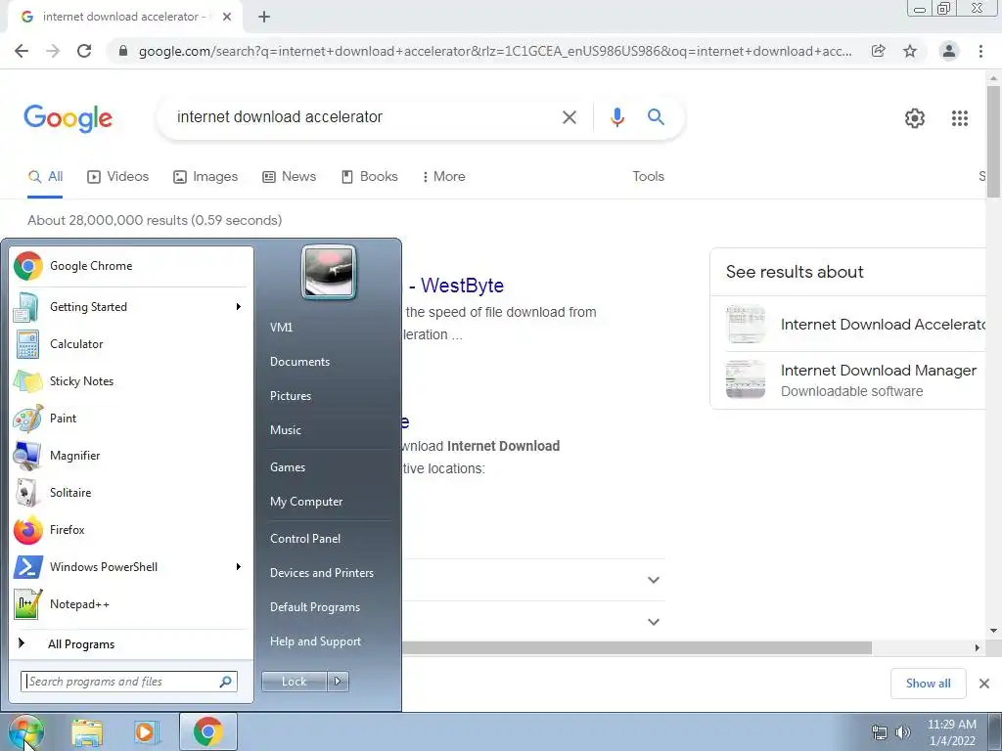Open Google settings gear
The image size is (1002, 751).
pos(915,118)
